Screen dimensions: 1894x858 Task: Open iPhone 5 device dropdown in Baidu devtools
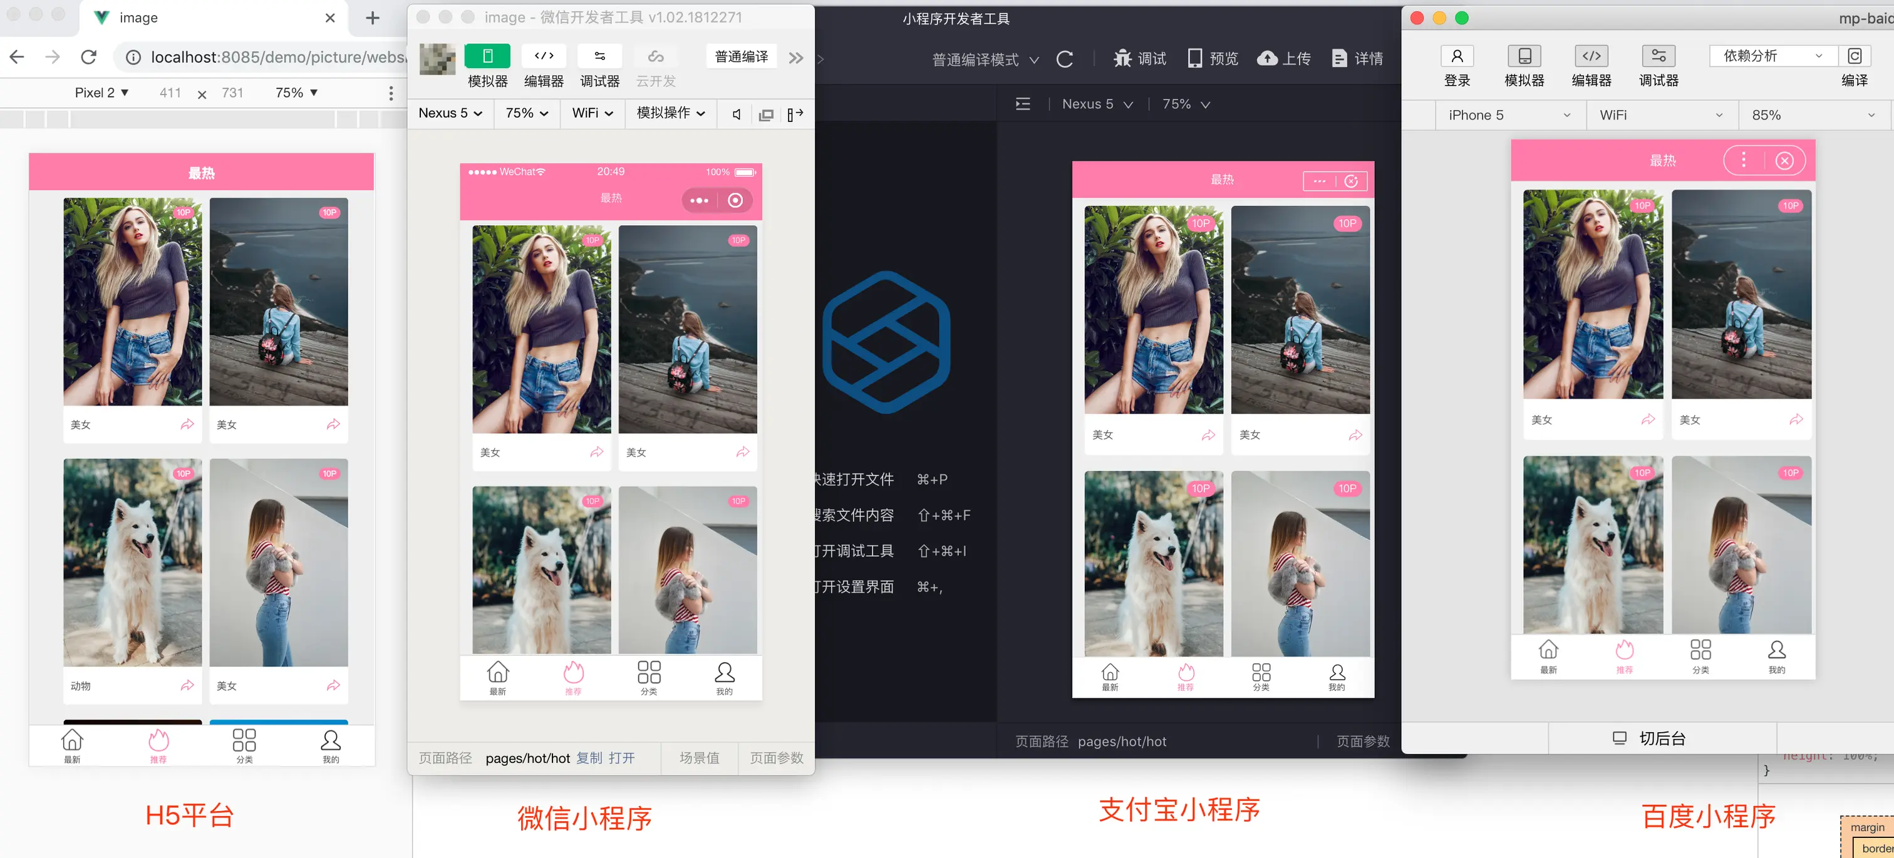[x=1510, y=115]
